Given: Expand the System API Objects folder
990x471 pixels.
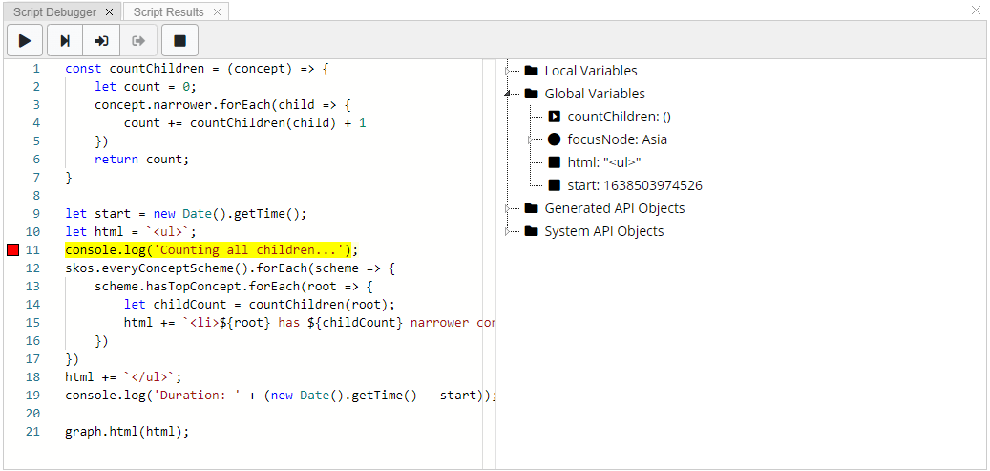Looking at the screenshot, I should pos(509,231).
